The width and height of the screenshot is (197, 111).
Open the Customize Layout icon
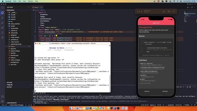click(195, 4)
